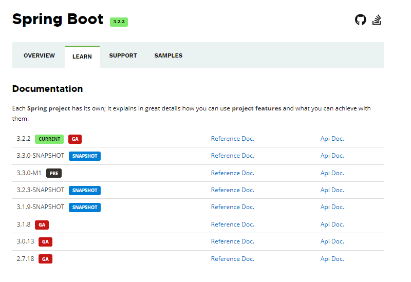
Task: Click the version text 3.1.9-SNAPSHOT
Action: point(41,207)
